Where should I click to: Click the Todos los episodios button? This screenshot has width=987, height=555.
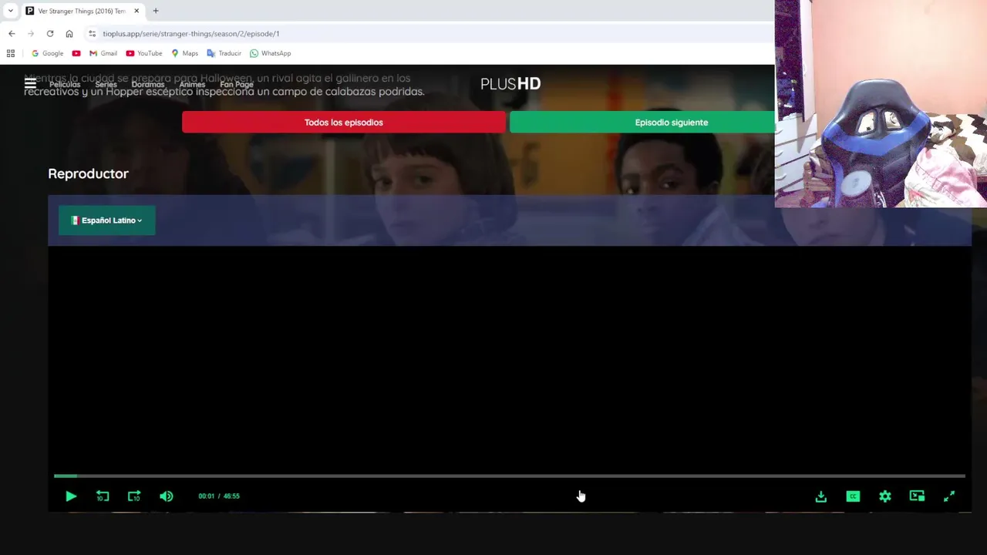(344, 123)
